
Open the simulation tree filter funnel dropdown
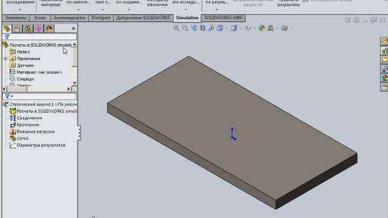9,96
